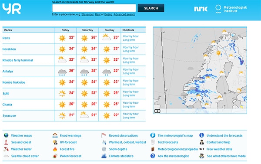The width and height of the screenshot is (261, 164).
Task: Click the SEARCH button
Action: 151,8
